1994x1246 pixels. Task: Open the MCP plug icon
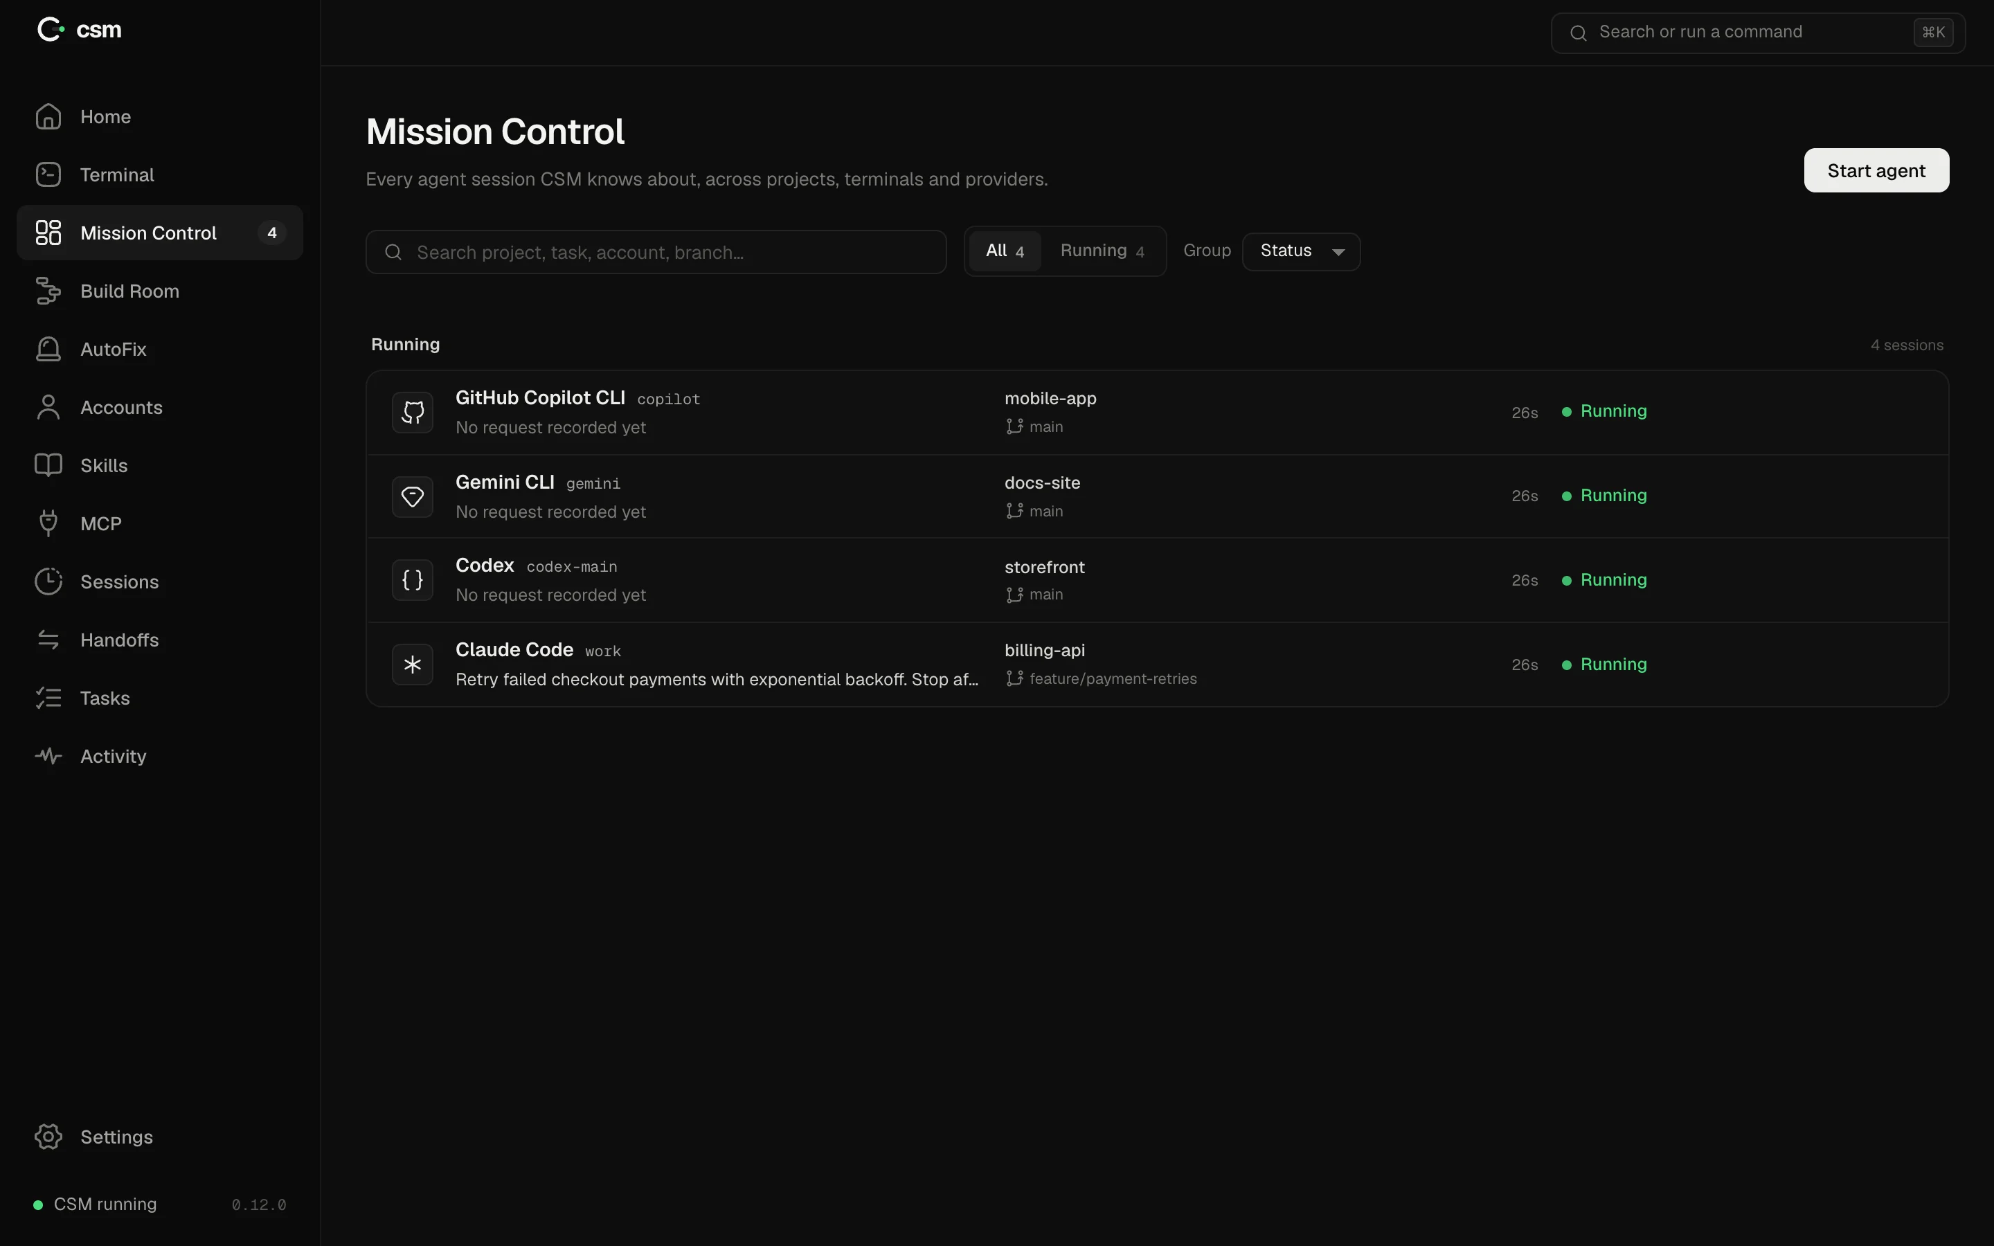click(48, 523)
